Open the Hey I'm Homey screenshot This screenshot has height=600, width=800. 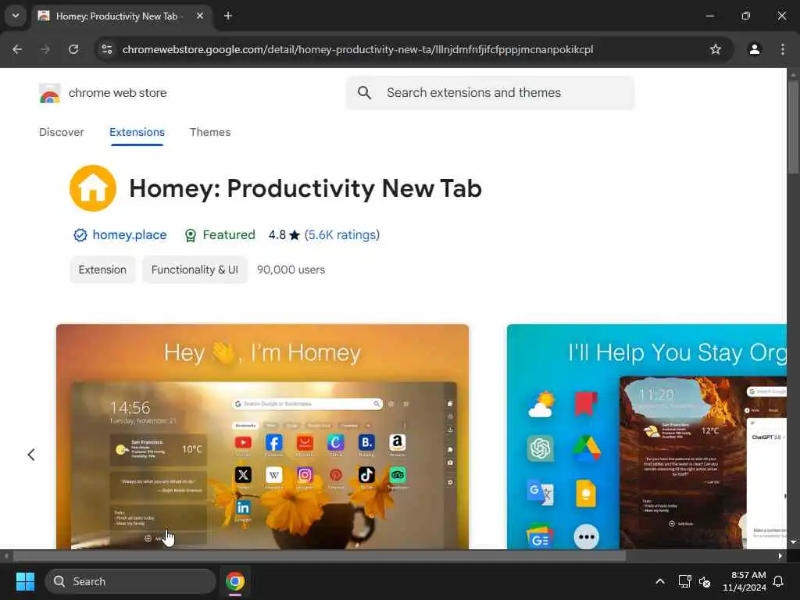[262, 437]
